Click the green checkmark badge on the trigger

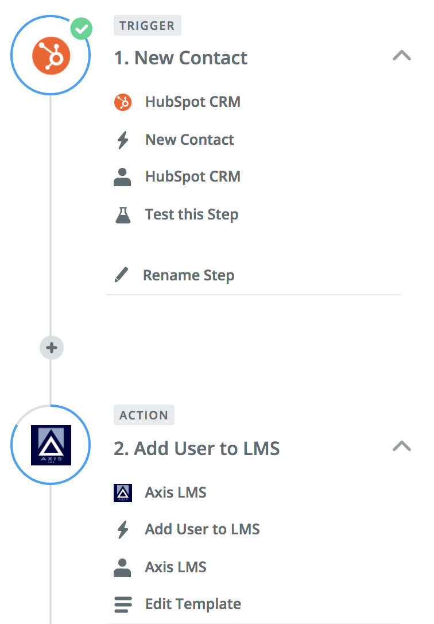(82, 29)
